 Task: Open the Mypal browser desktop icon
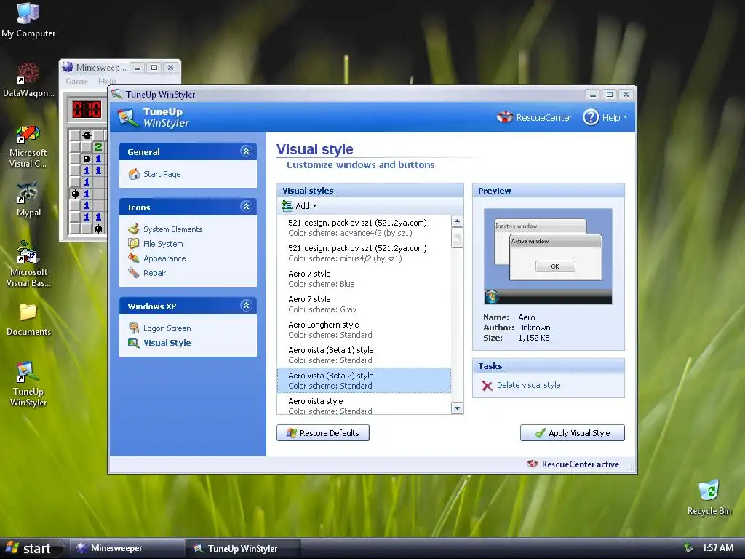coord(28,199)
